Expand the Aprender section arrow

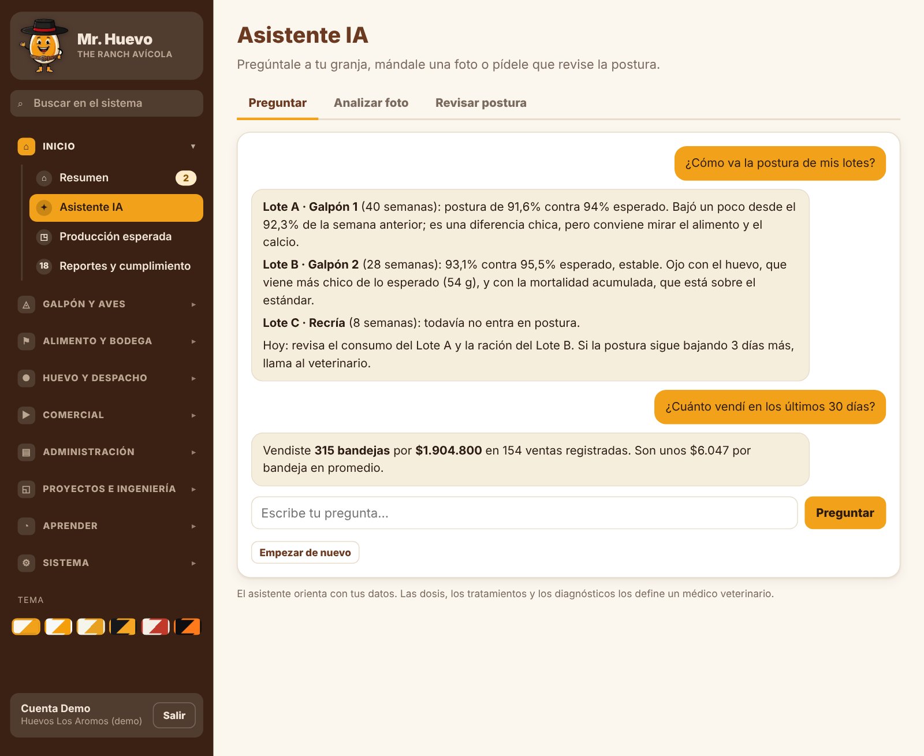coord(193,526)
